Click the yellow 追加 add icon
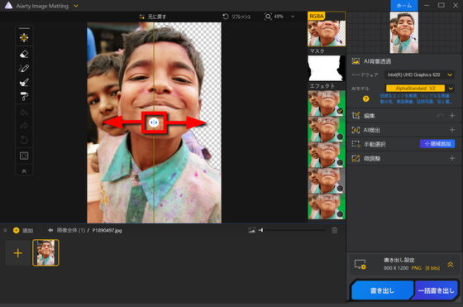463x307 pixels. click(x=17, y=230)
